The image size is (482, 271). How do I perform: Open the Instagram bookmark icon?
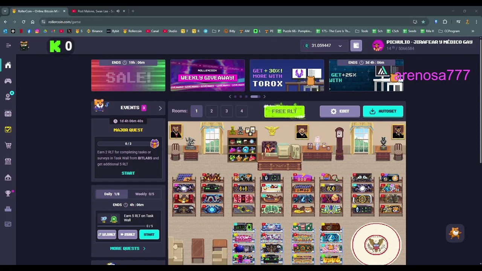tap(37, 31)
